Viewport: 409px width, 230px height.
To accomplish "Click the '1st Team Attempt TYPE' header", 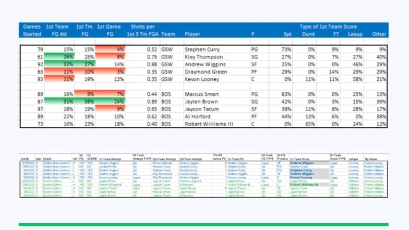I will coord(142,157).
